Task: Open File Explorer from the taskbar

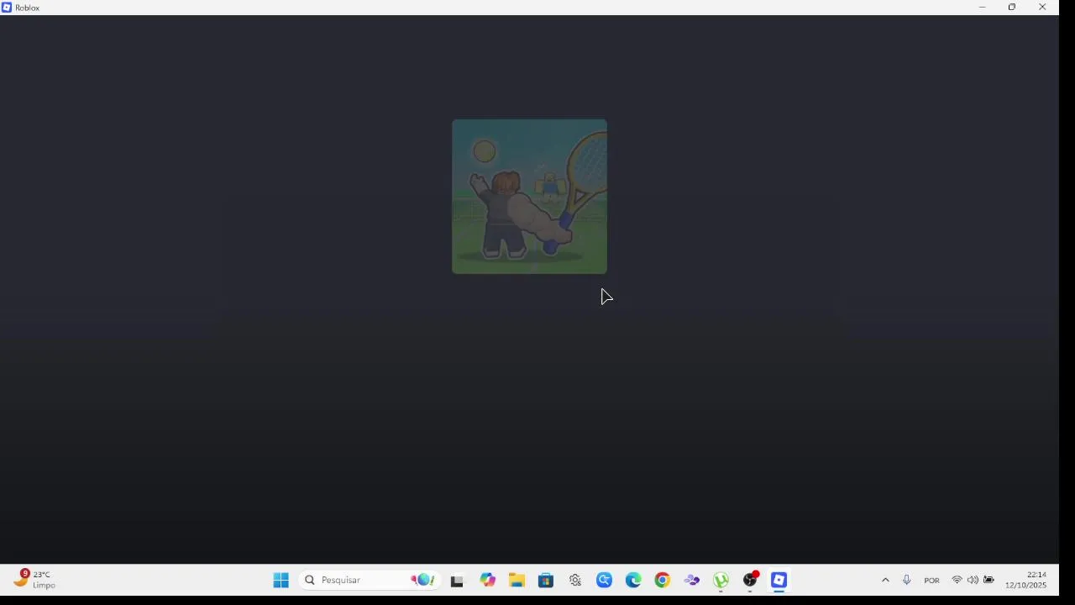Action: (x=517, y=580)
